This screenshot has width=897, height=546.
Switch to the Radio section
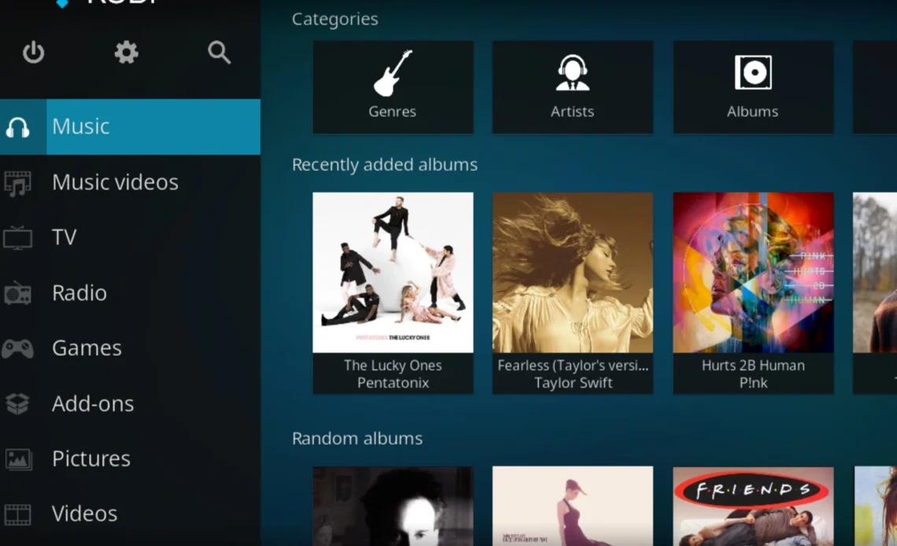point(130,293)
